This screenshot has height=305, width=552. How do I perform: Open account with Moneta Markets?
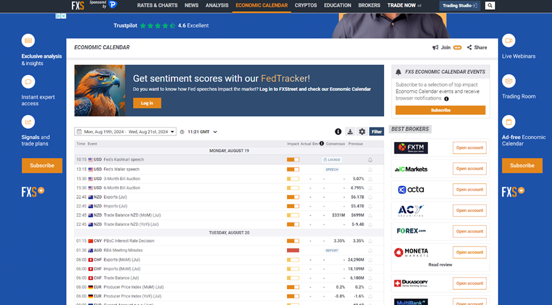point(470,252)
